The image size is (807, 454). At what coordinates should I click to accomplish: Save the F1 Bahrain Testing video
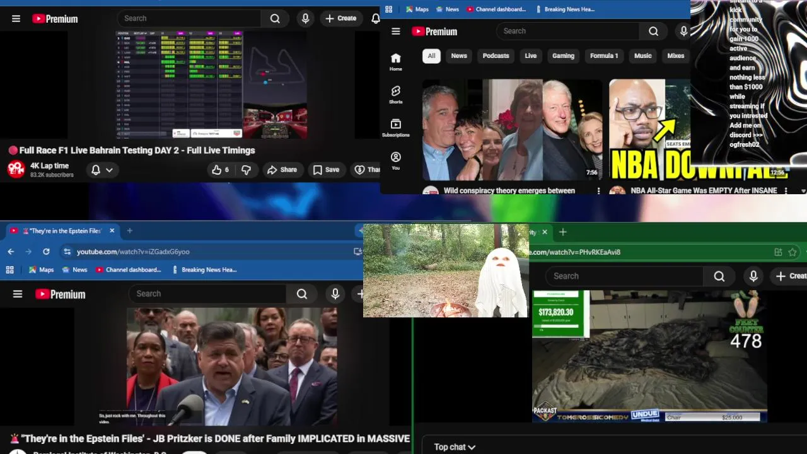pyautogui.click(x=326, y=170)
